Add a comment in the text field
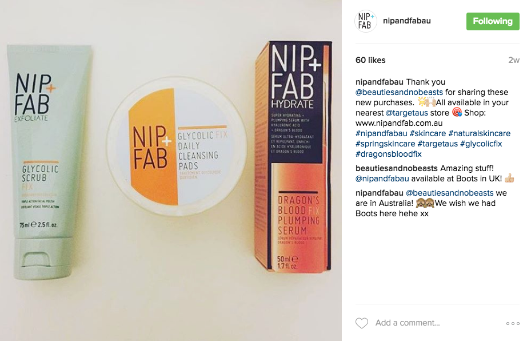This screenshot has width=531, height=341. point(437,323)
